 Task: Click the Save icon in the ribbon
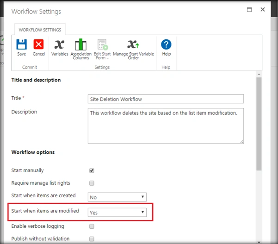click(21, 44)
